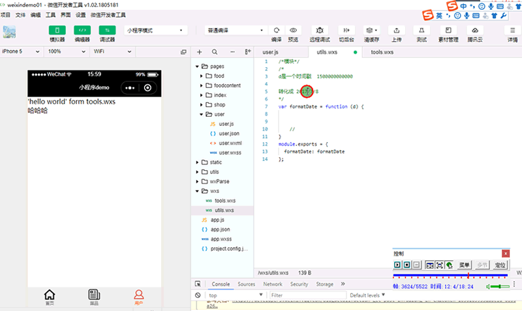
Task: Click the console Filter input field
Action: pyautogui.click(x=307, y=295)
